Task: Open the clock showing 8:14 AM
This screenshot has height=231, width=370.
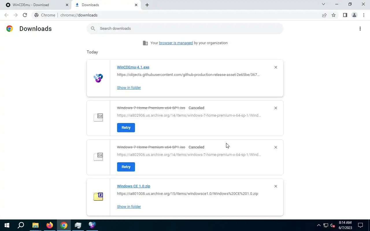Action: pyautogui.click(x=345, y=225)
